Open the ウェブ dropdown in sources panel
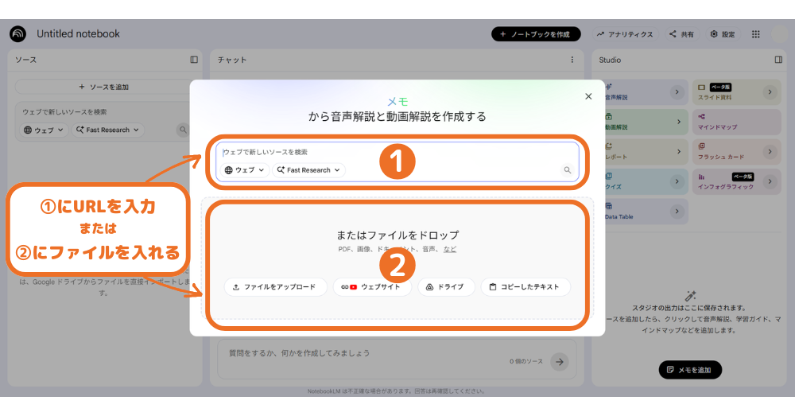Viewport: 795px width, 416px height. (44, 130)
